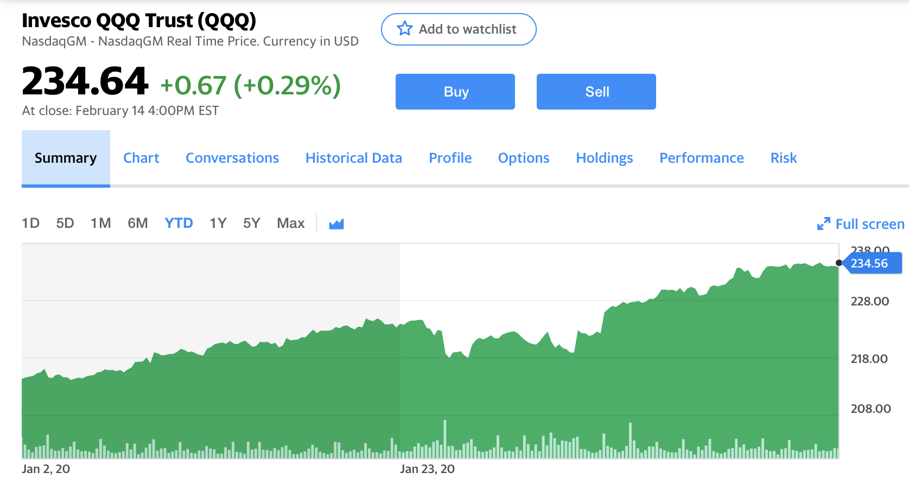
Task: Open the Risk tab
Action: 783,158
